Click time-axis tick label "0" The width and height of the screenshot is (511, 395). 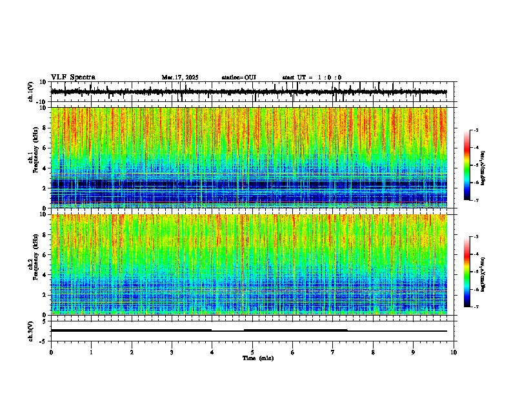tap(51, 352)
